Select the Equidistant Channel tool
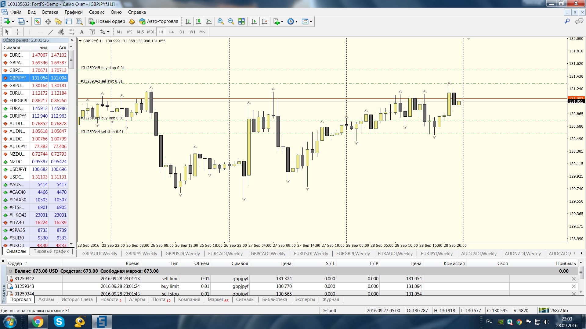The width and height of the screenshot is (586, 329). click(x=61, y=32)
